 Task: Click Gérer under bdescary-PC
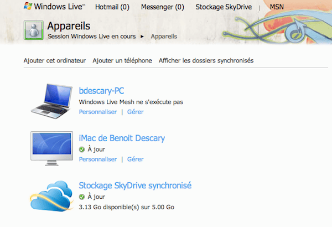[135, 112]
